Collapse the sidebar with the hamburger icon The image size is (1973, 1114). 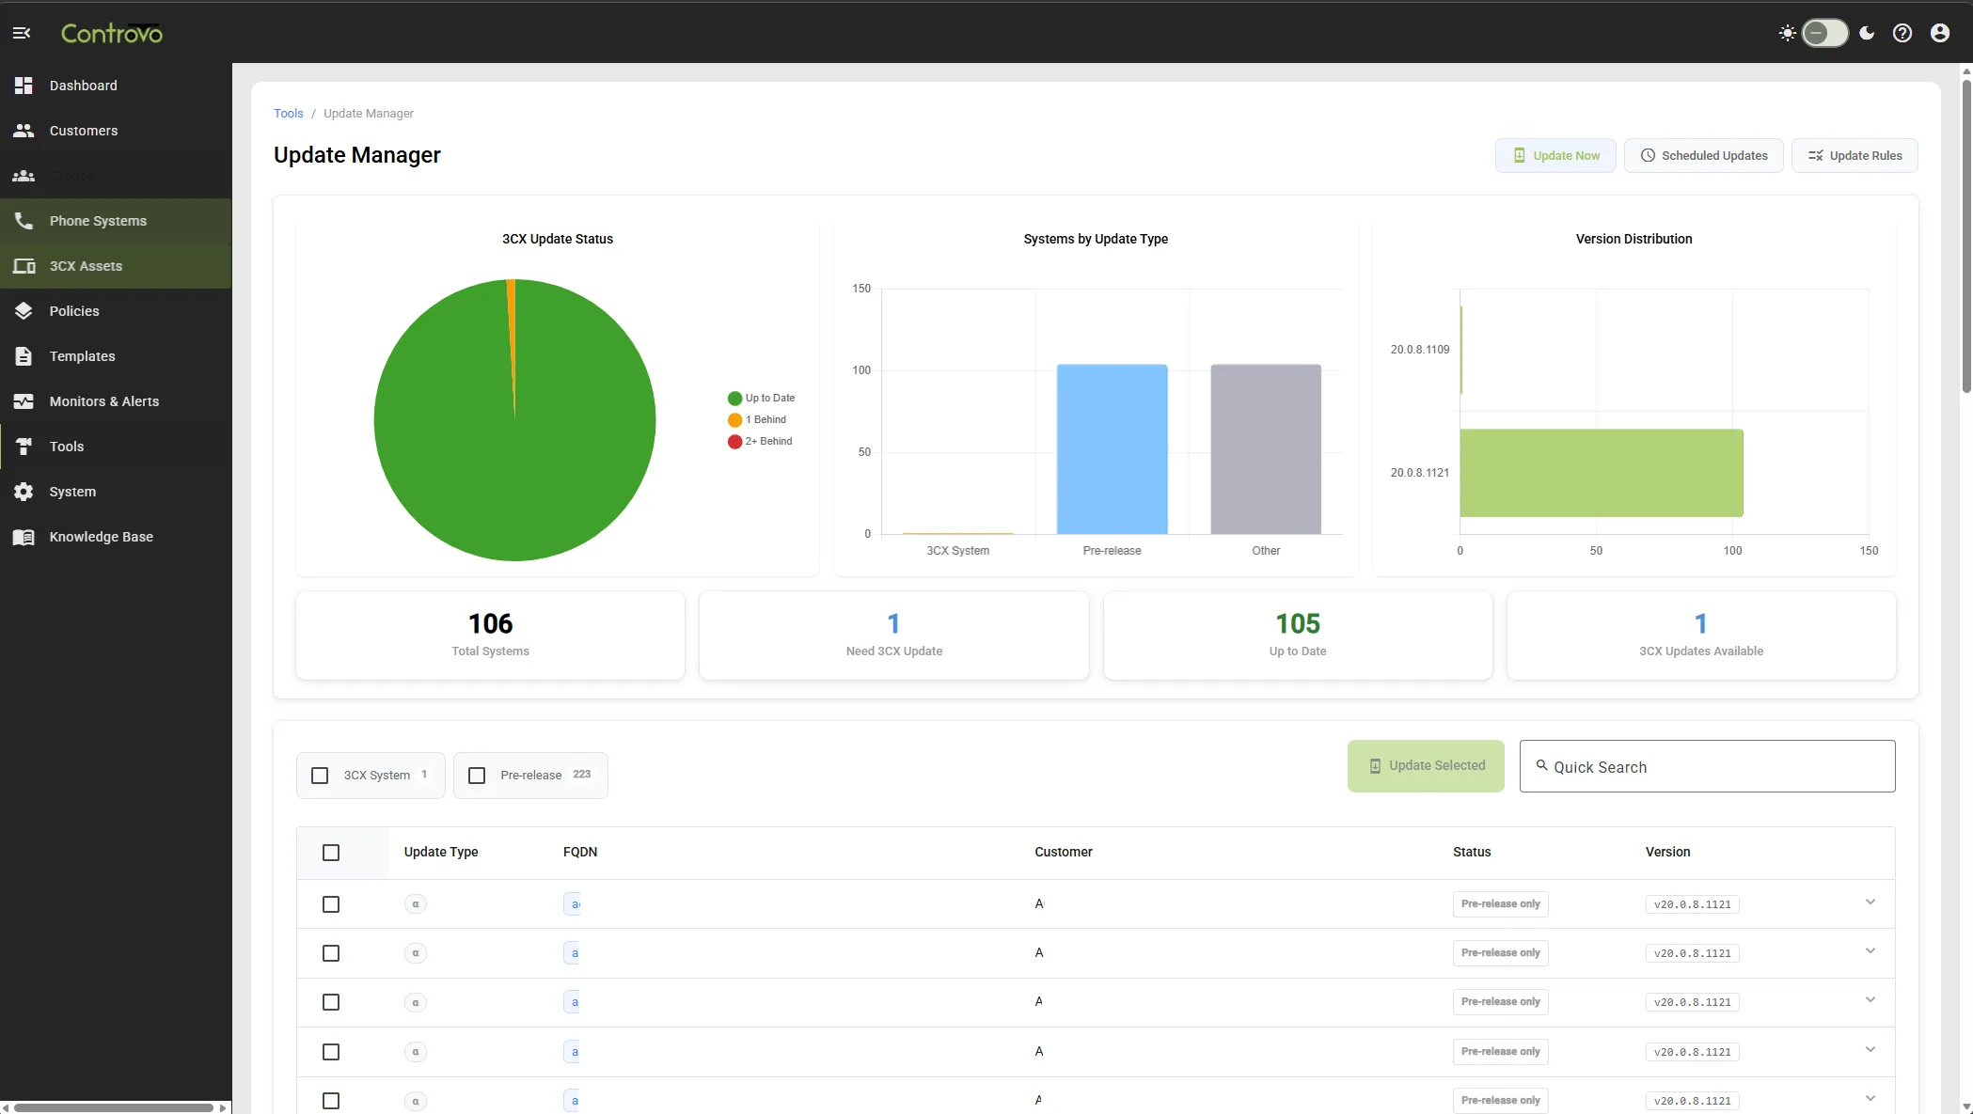(x=22, y=33)
